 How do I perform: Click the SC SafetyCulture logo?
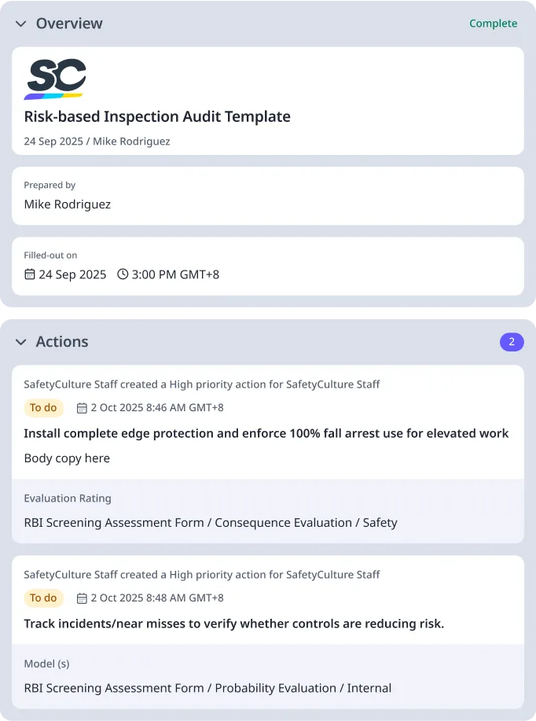pos(54,79)
